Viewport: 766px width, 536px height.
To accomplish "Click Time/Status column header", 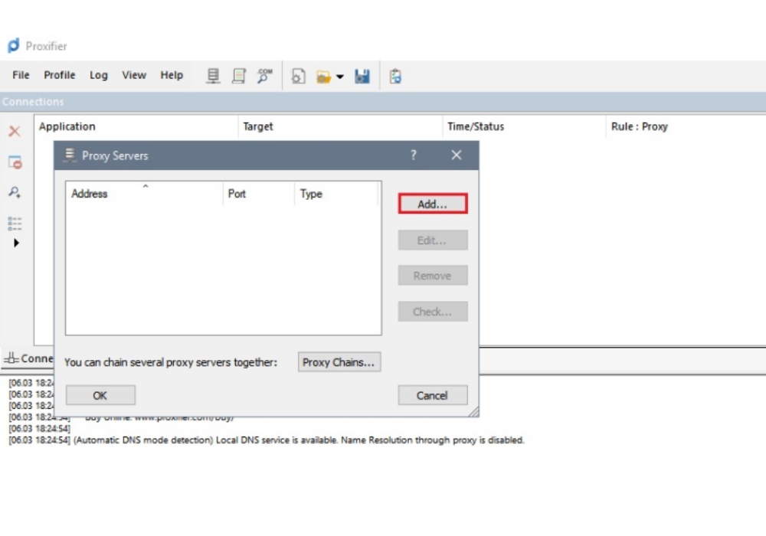I will (x=524, y=126).
